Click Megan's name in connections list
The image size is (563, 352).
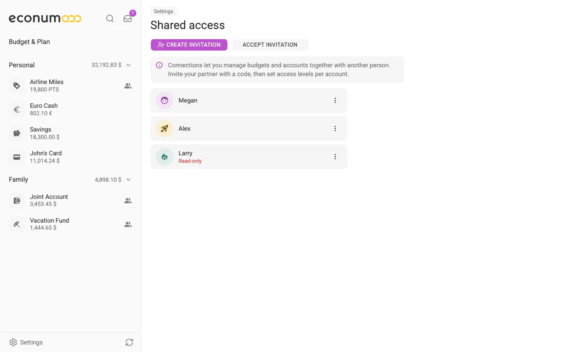(188, 100)
